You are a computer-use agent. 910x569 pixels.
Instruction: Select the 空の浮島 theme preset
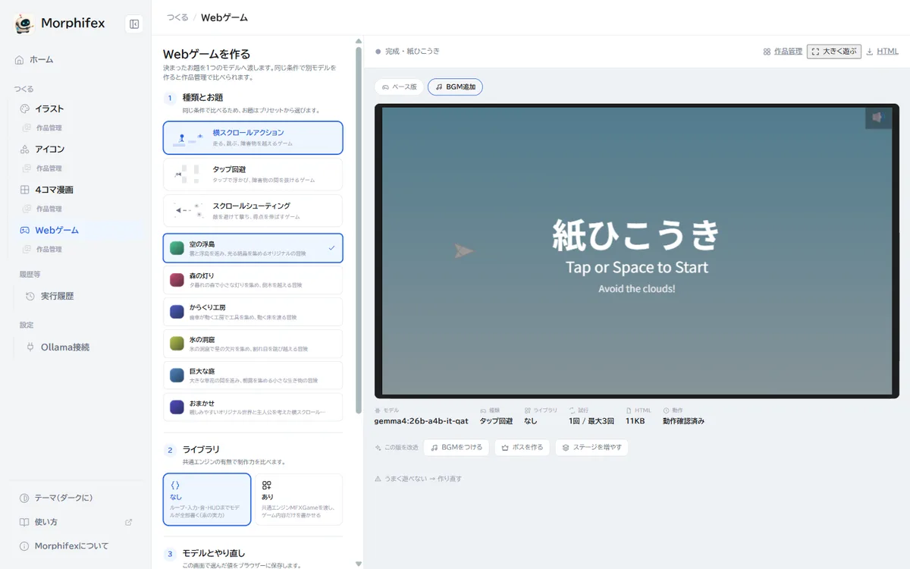pyautogui.click(x=253, y=248)
